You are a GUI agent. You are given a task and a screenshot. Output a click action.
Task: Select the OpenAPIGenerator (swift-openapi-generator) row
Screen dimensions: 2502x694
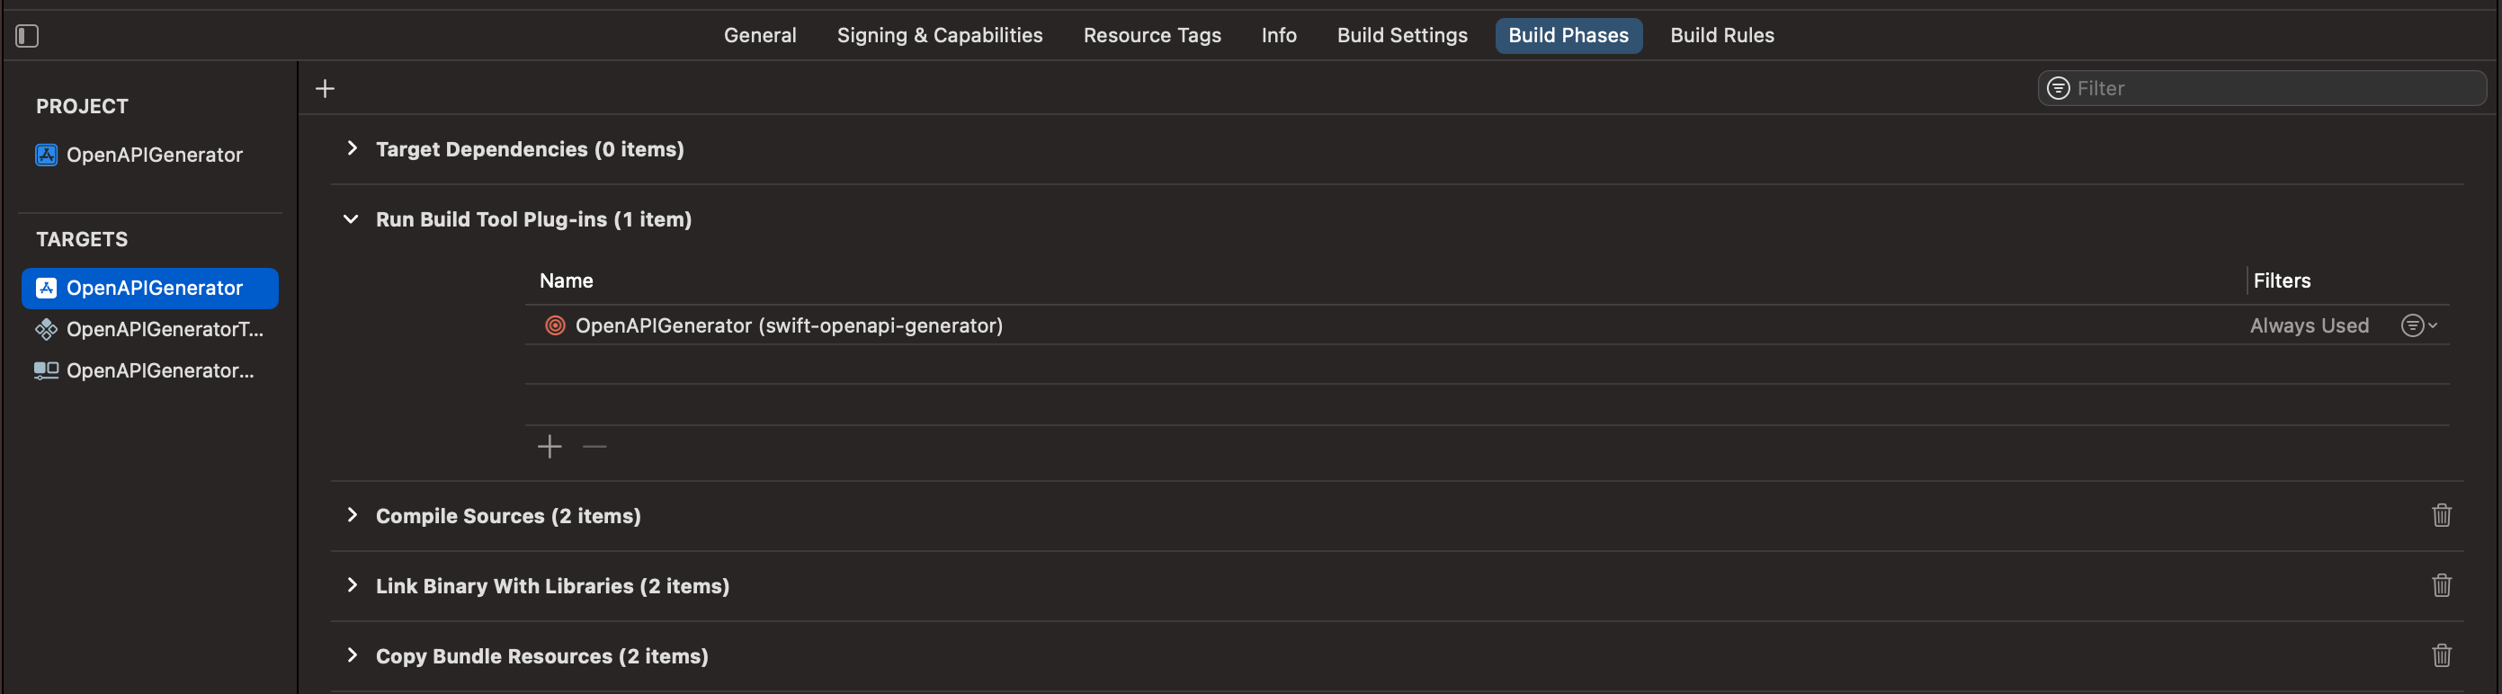pos(1487,325)
